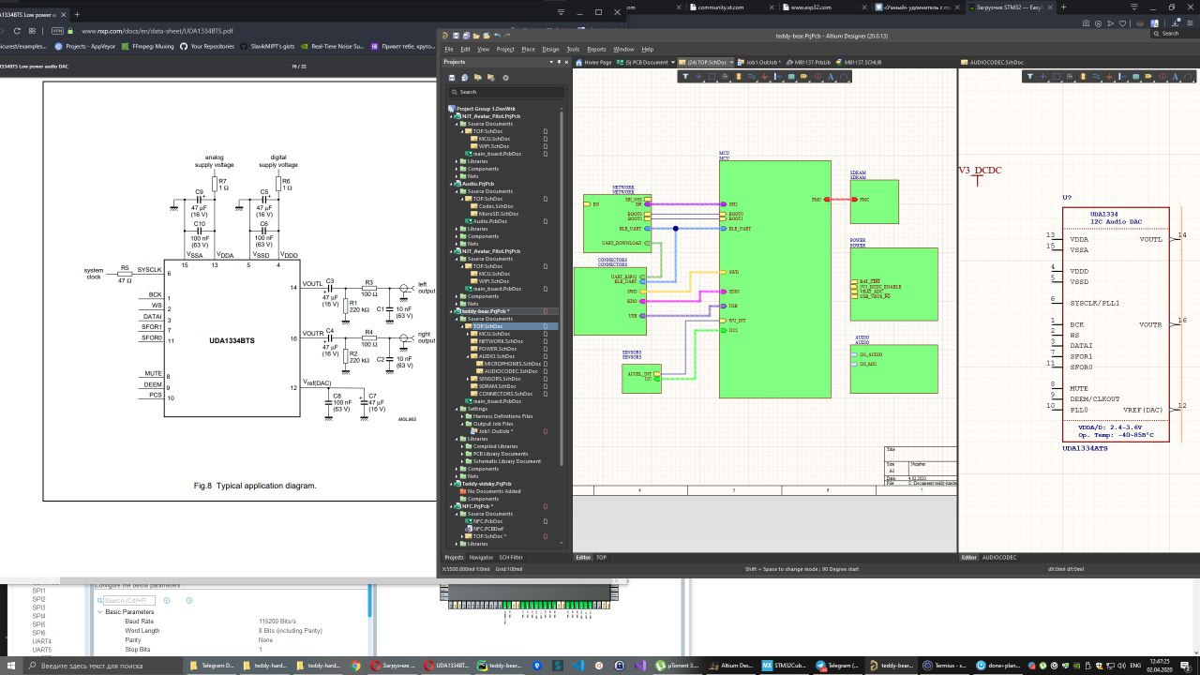This screenshot has width=1200, height=675.
Task: Select MICROPHONES.SchDoc in project tree
Action: [513, 364]
